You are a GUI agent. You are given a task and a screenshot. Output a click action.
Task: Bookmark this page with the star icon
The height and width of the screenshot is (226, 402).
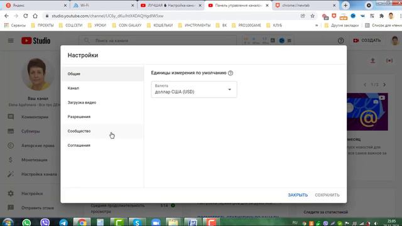click(x=313, y=16)
